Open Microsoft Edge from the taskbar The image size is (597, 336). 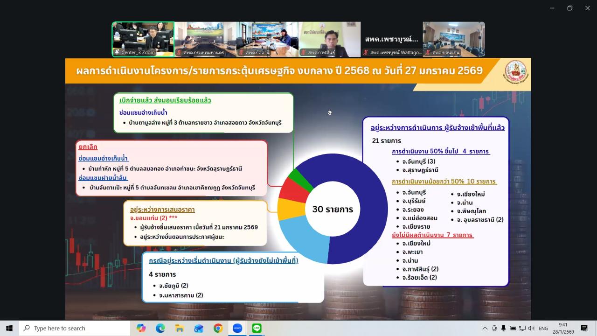(160, 328)
